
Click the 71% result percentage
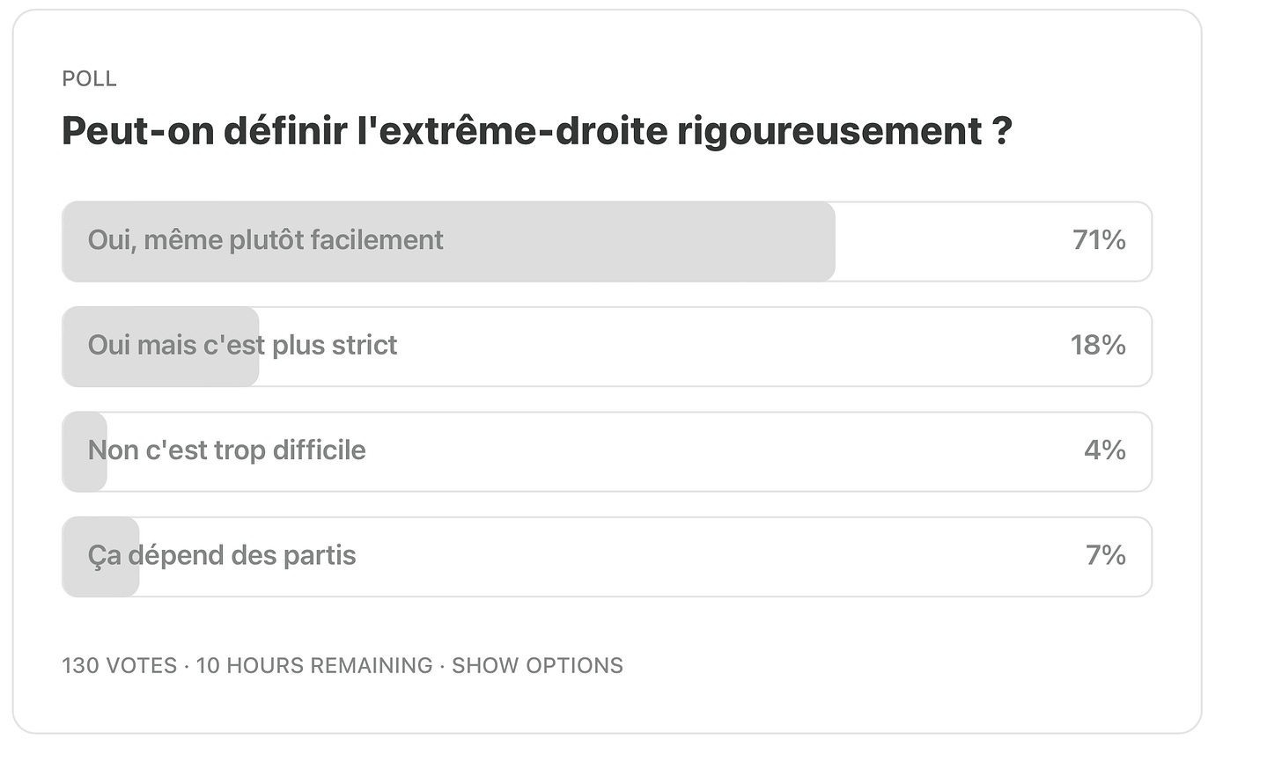click(1099, 240)
